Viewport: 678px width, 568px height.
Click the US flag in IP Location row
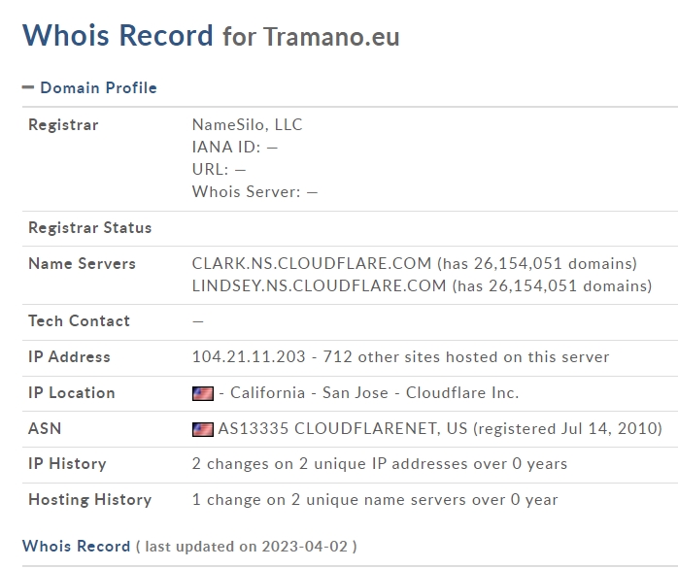point(203,393)
